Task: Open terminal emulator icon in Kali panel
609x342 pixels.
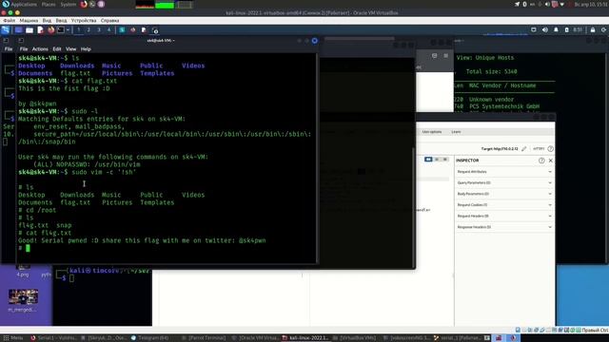Action: pos(61,30)
